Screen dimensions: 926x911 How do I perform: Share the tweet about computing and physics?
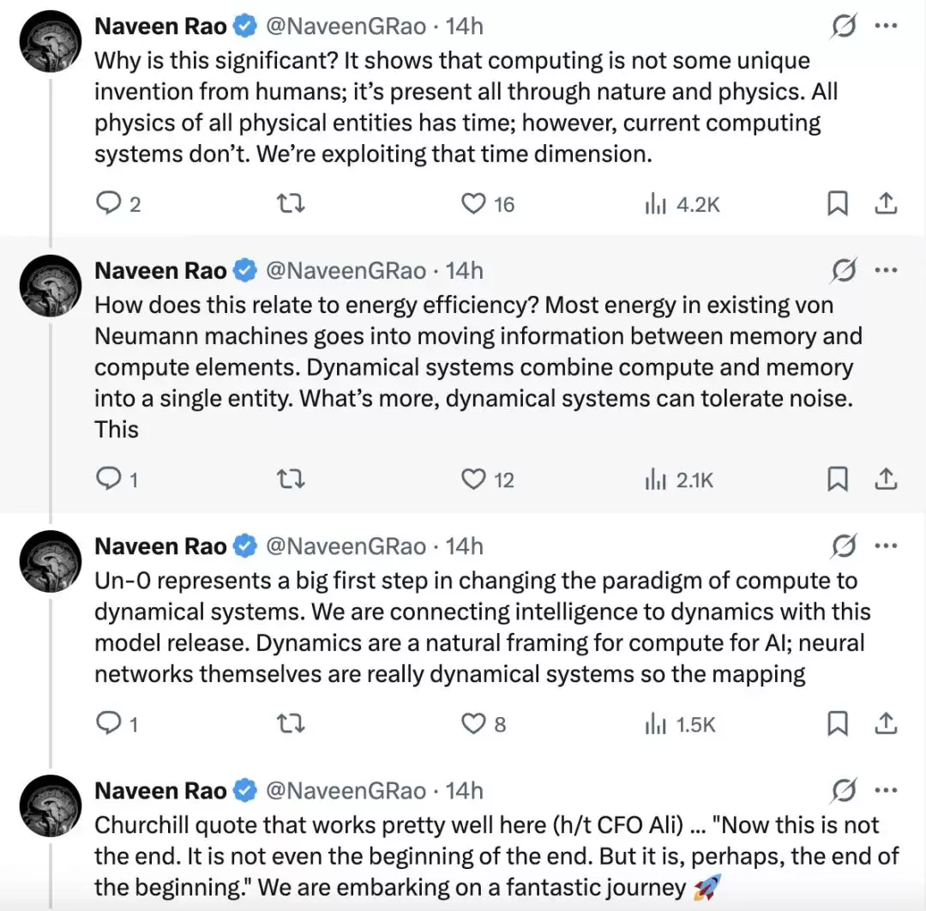click(x=886, y=203)
